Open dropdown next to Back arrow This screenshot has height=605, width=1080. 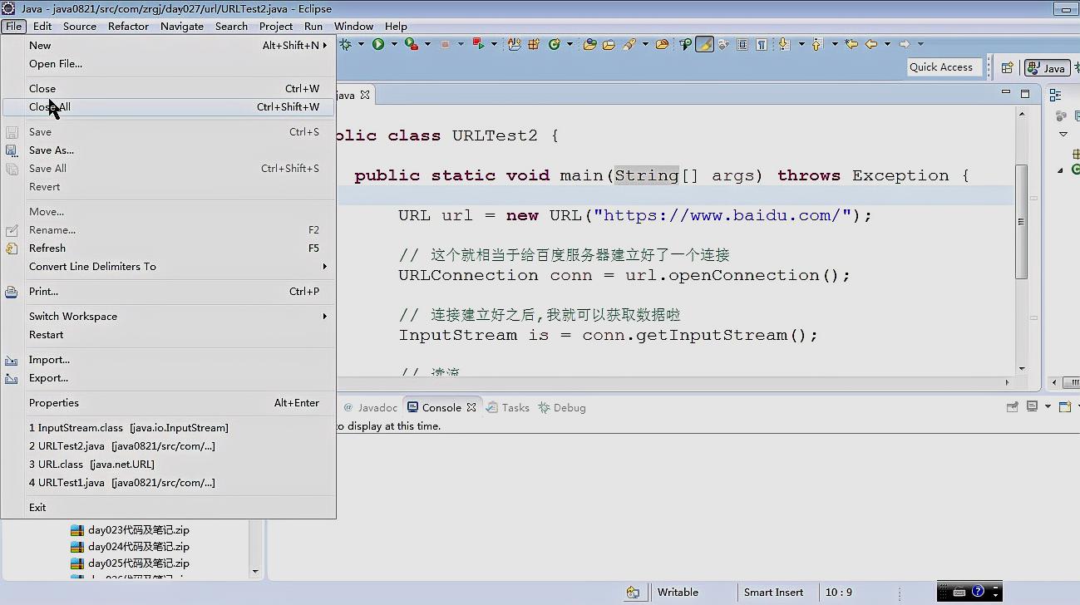click(x=887, y=44)
